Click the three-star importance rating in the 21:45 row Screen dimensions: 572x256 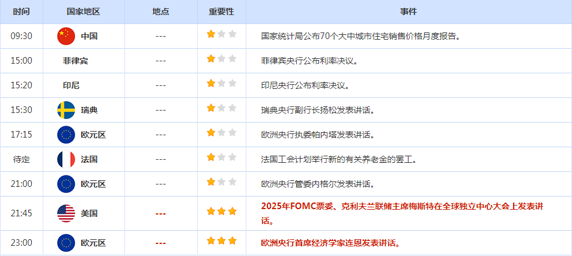coord(222,212)
